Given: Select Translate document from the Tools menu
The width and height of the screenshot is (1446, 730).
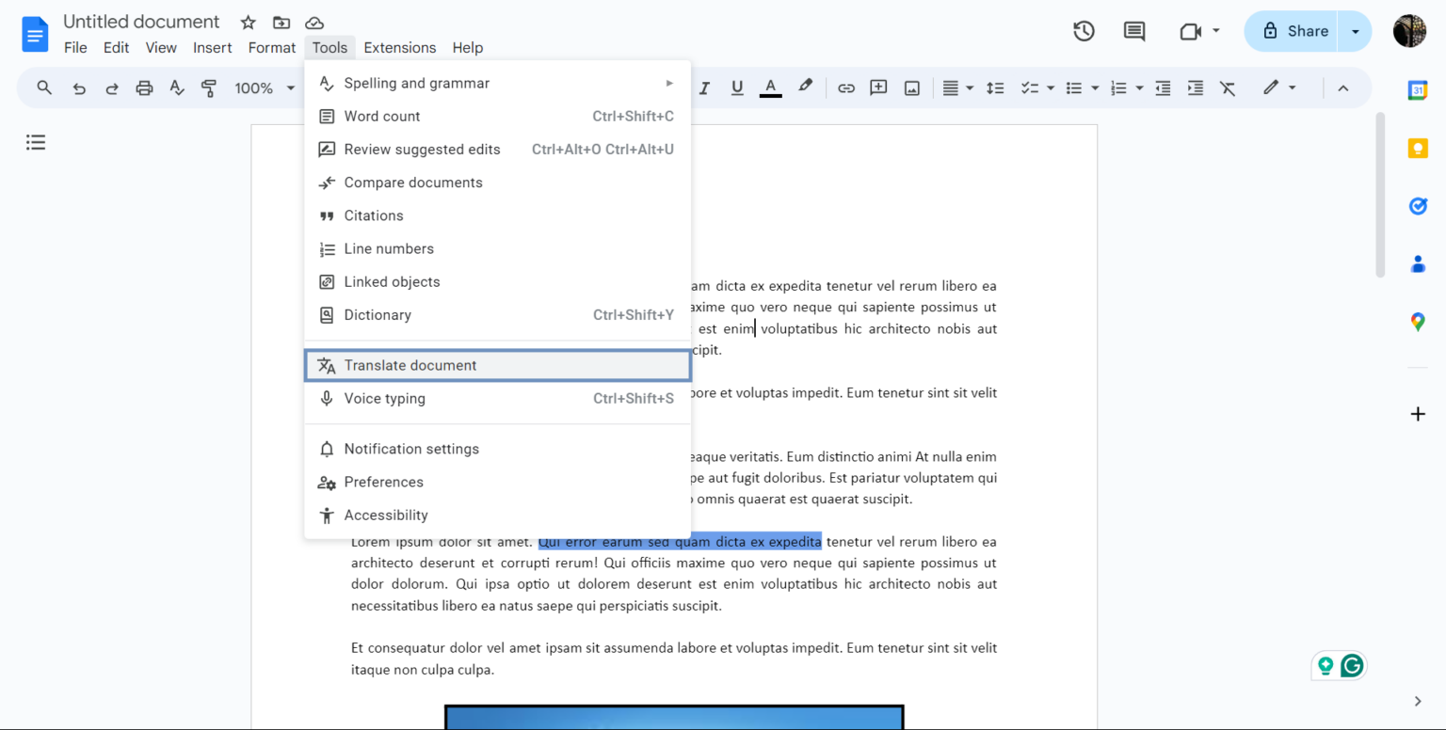Looking at the screenshot, I should (410, 365).
